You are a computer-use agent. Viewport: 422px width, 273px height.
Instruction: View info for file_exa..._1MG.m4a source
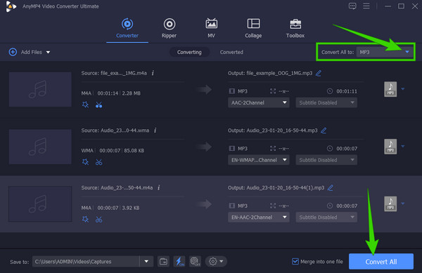click(x=153, y=73)
